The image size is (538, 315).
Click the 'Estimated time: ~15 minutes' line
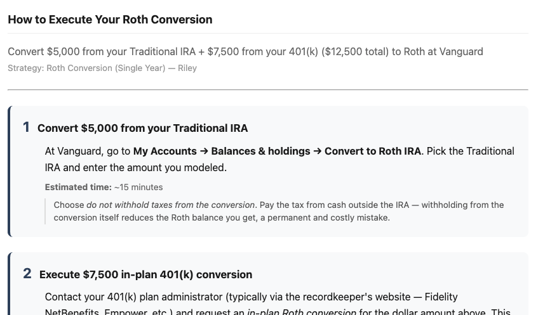point(104,187)
